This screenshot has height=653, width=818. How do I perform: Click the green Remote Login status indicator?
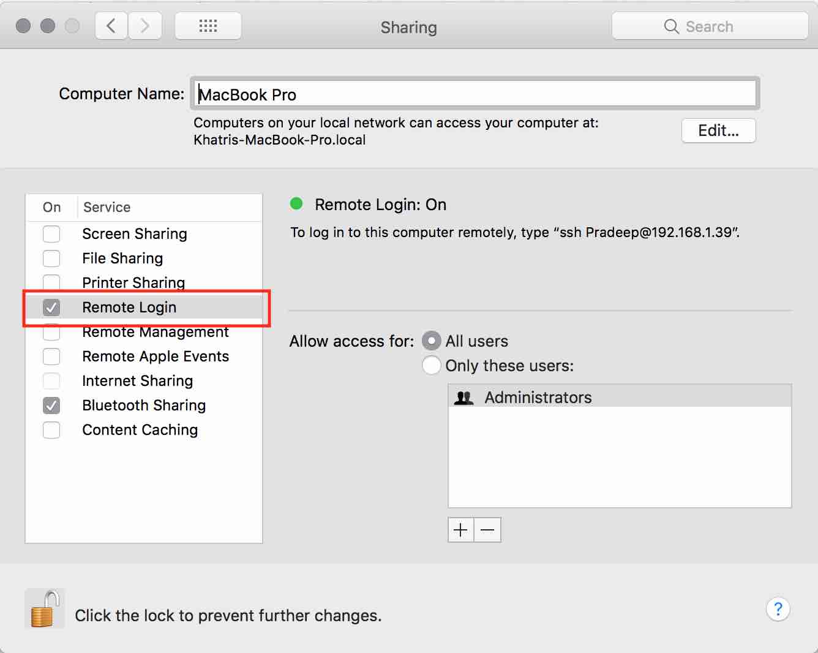(x=296, y=204)
